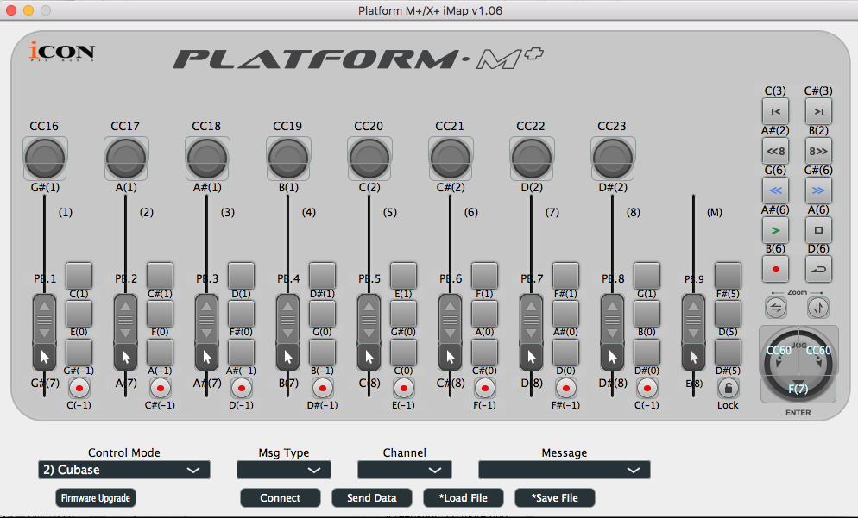
Task: Select the PB.1 fader handle
Action: click(x=44, y=332)
